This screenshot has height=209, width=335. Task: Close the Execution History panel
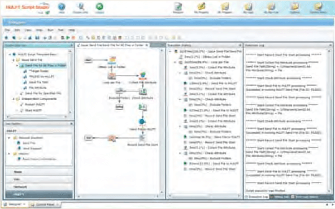[x=240, y=45]
